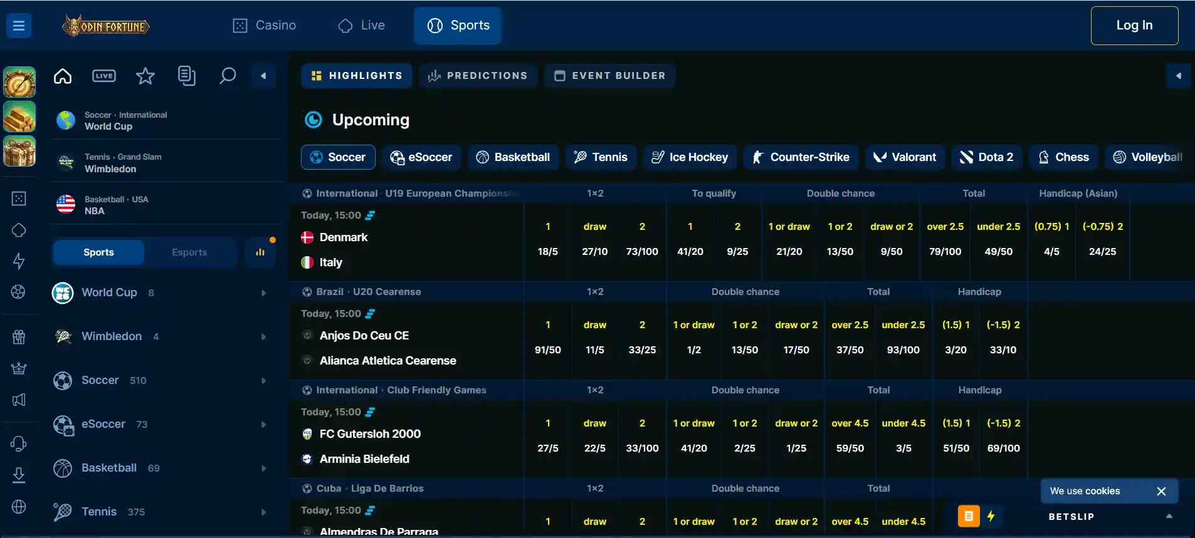Click the quick bet lightning icon
This screenshot has width=1195, height=538.
point(991,516)
